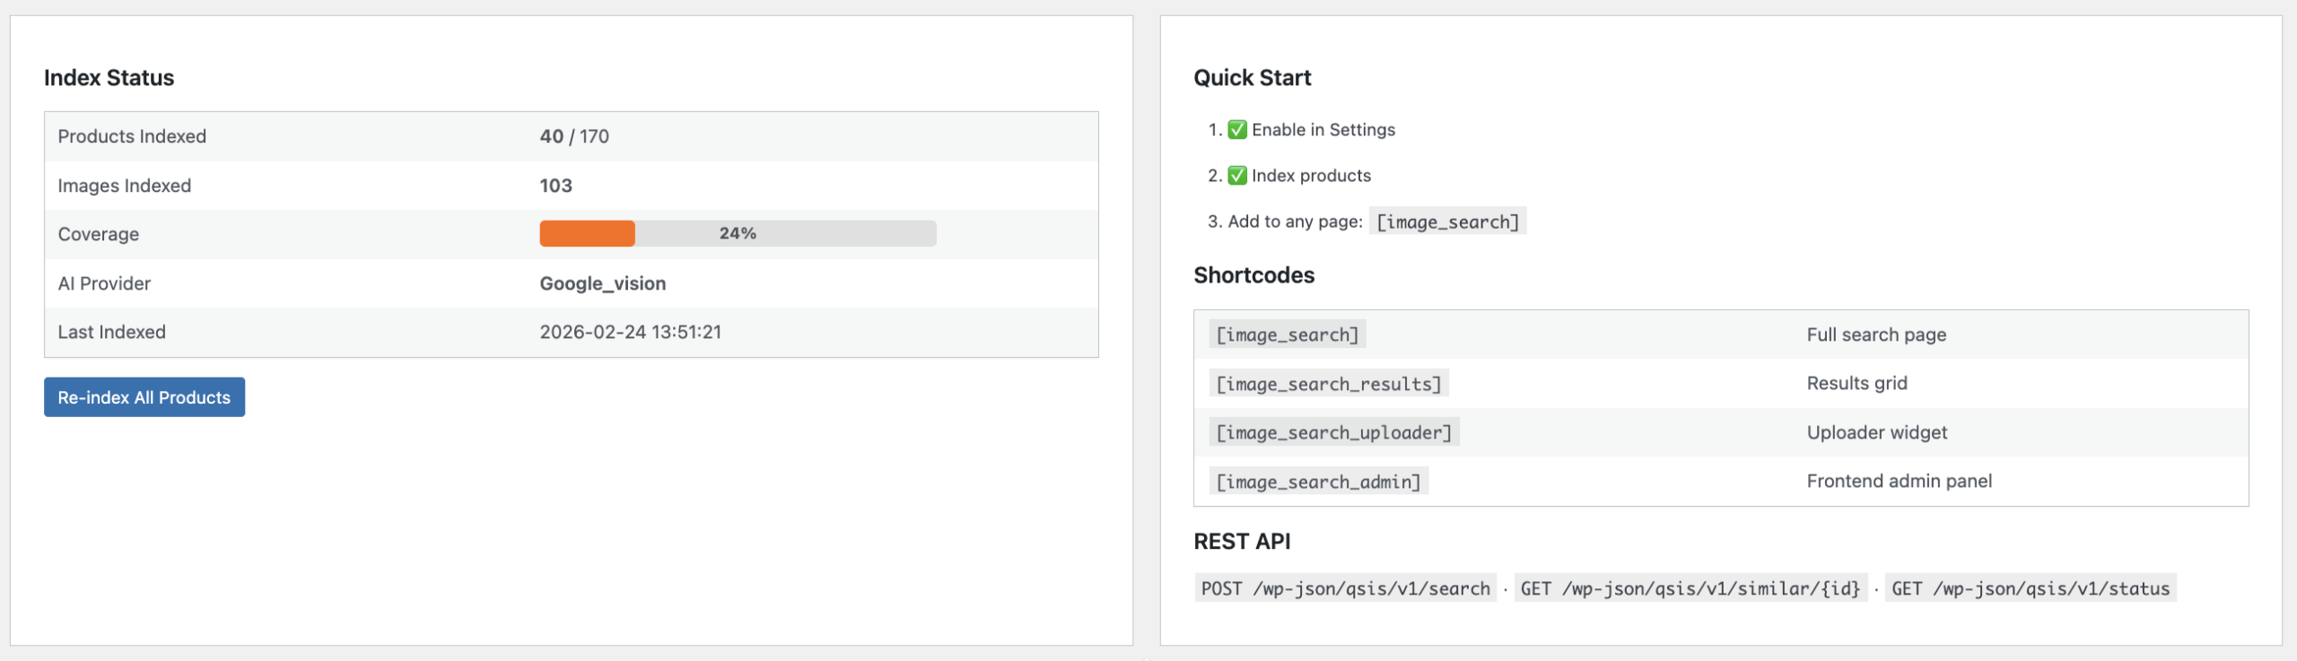Select the [image_search_uploader] shortcode

tap(1333, 432)
